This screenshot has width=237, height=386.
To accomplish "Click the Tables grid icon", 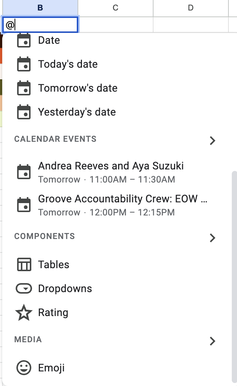I will click(x=24, y=265).
